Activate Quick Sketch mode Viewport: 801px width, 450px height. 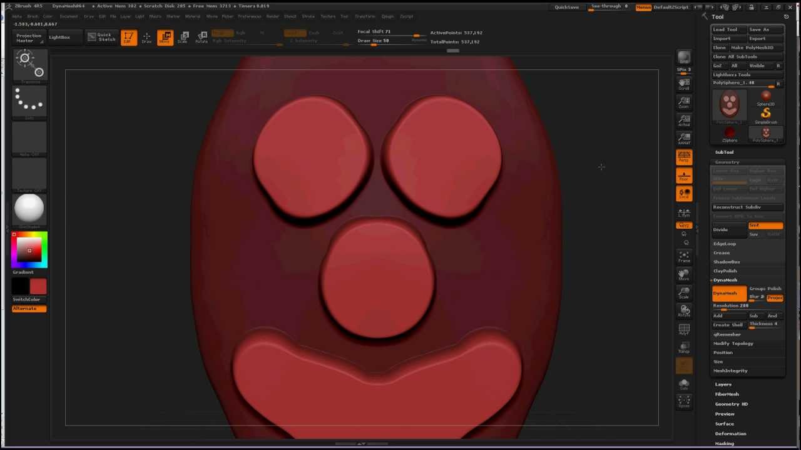point(101,37)
